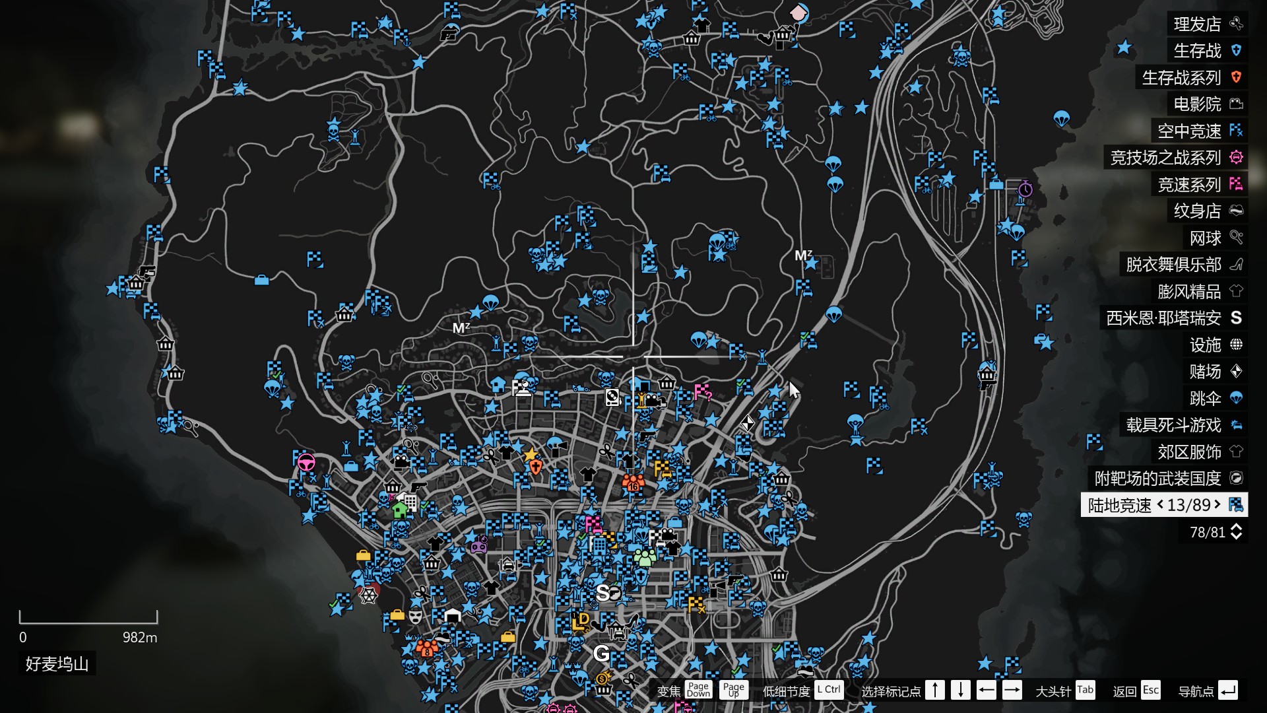Go to previous 陆地竞速 blip with left chevron
Image resolution: width=1267 pixels, height=713 pixels.
click(x=1160, y=505)
